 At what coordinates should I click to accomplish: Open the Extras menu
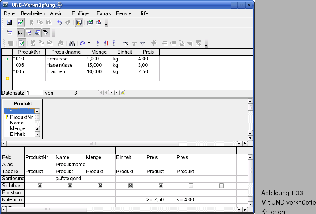103,13
